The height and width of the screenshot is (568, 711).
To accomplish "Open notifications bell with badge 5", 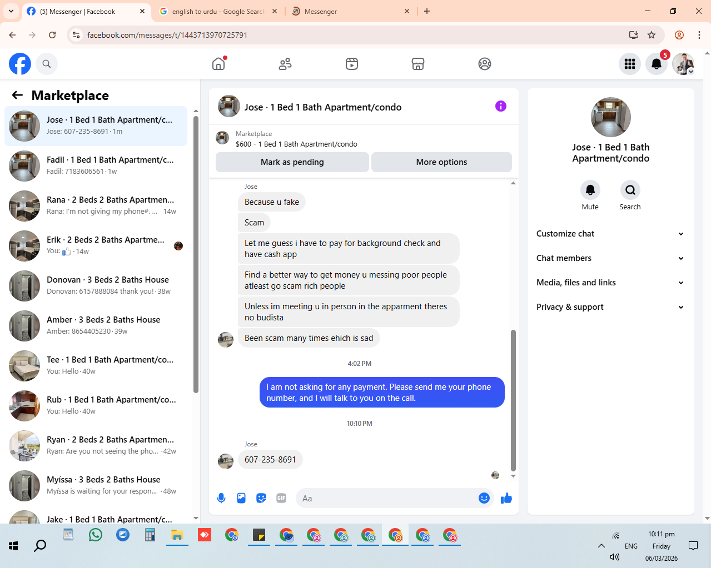I will (657, 64).
